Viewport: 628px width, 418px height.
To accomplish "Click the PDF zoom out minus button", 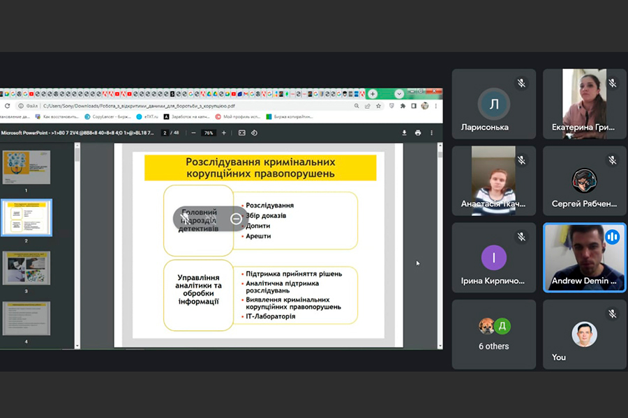I will click(193, 132).
